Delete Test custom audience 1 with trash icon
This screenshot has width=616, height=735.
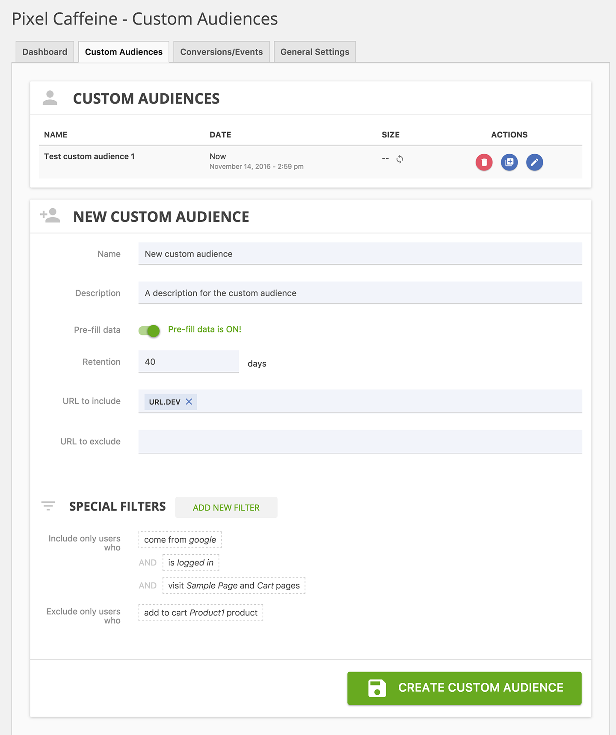coord(484,162)
